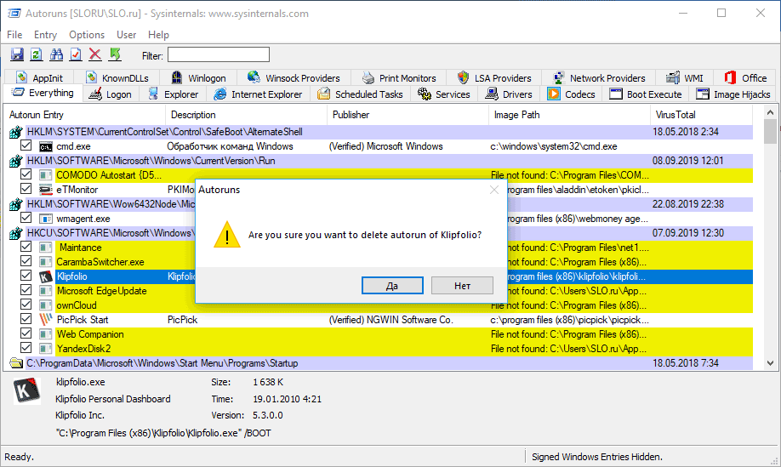Switch to the Drivers tab
Image resolution: width=781 pixels, height=467 pixels.
pyautogui.click(x=509, y=94)
